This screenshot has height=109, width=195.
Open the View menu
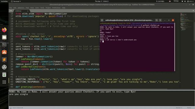(x=32, y=8)
